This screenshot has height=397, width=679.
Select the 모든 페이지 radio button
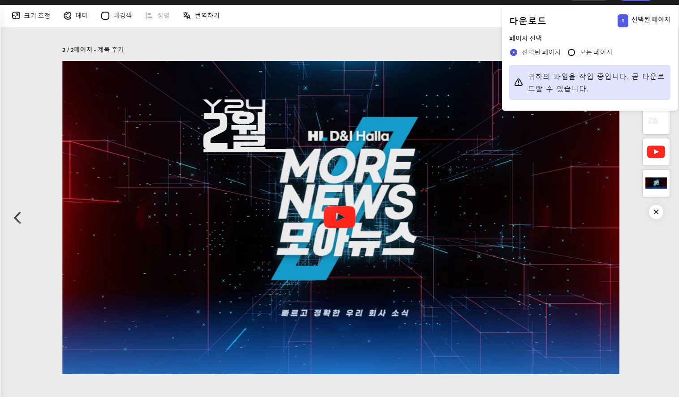pos(571,52)
